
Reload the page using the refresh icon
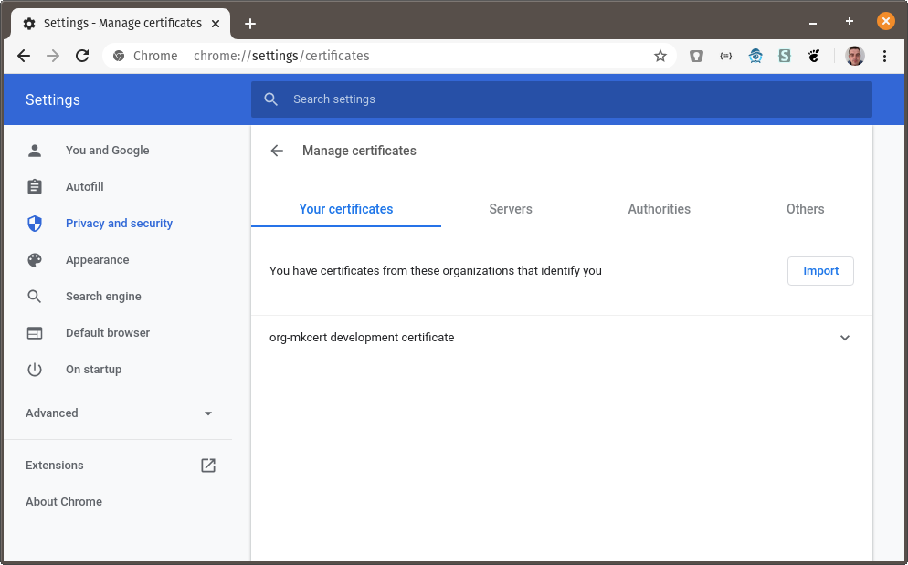click(x=81, y=56)
